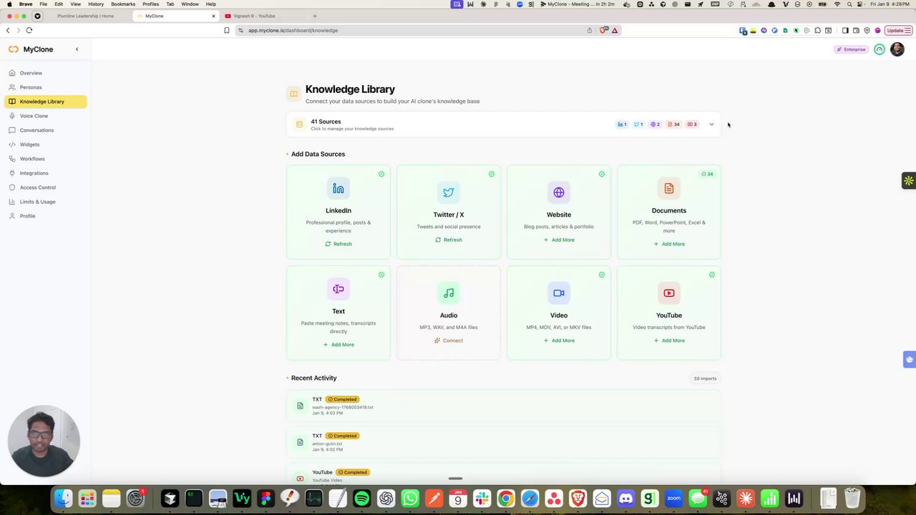Add more Text sources

coord(338,345)
